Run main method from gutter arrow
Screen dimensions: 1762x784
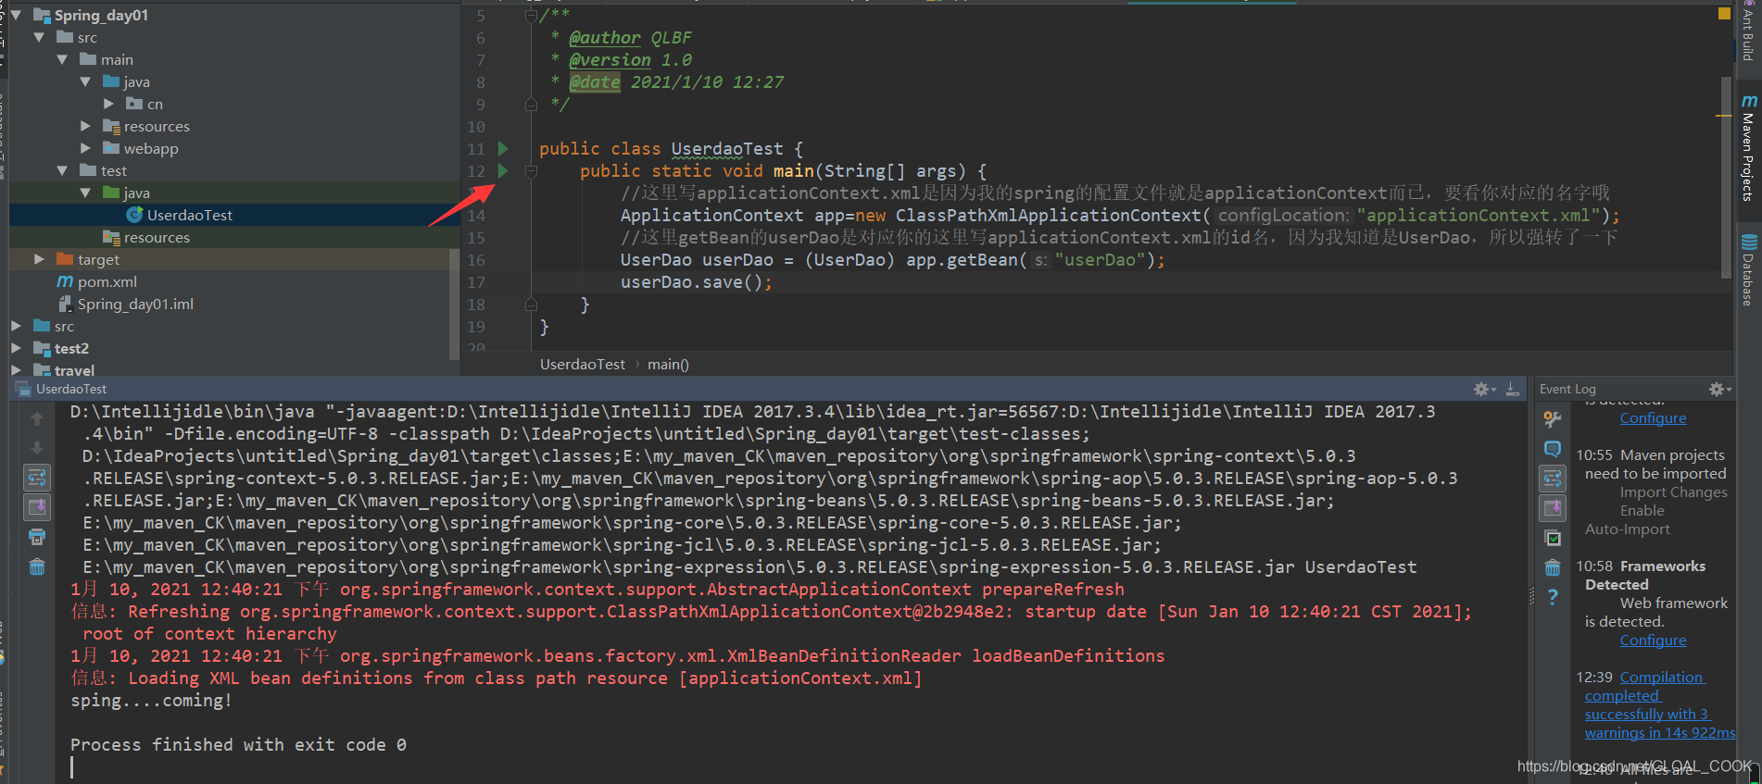point(503,170)
